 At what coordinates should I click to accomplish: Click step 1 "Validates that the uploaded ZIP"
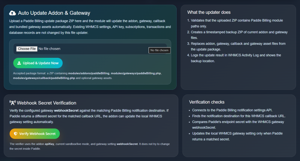[237, 23]
